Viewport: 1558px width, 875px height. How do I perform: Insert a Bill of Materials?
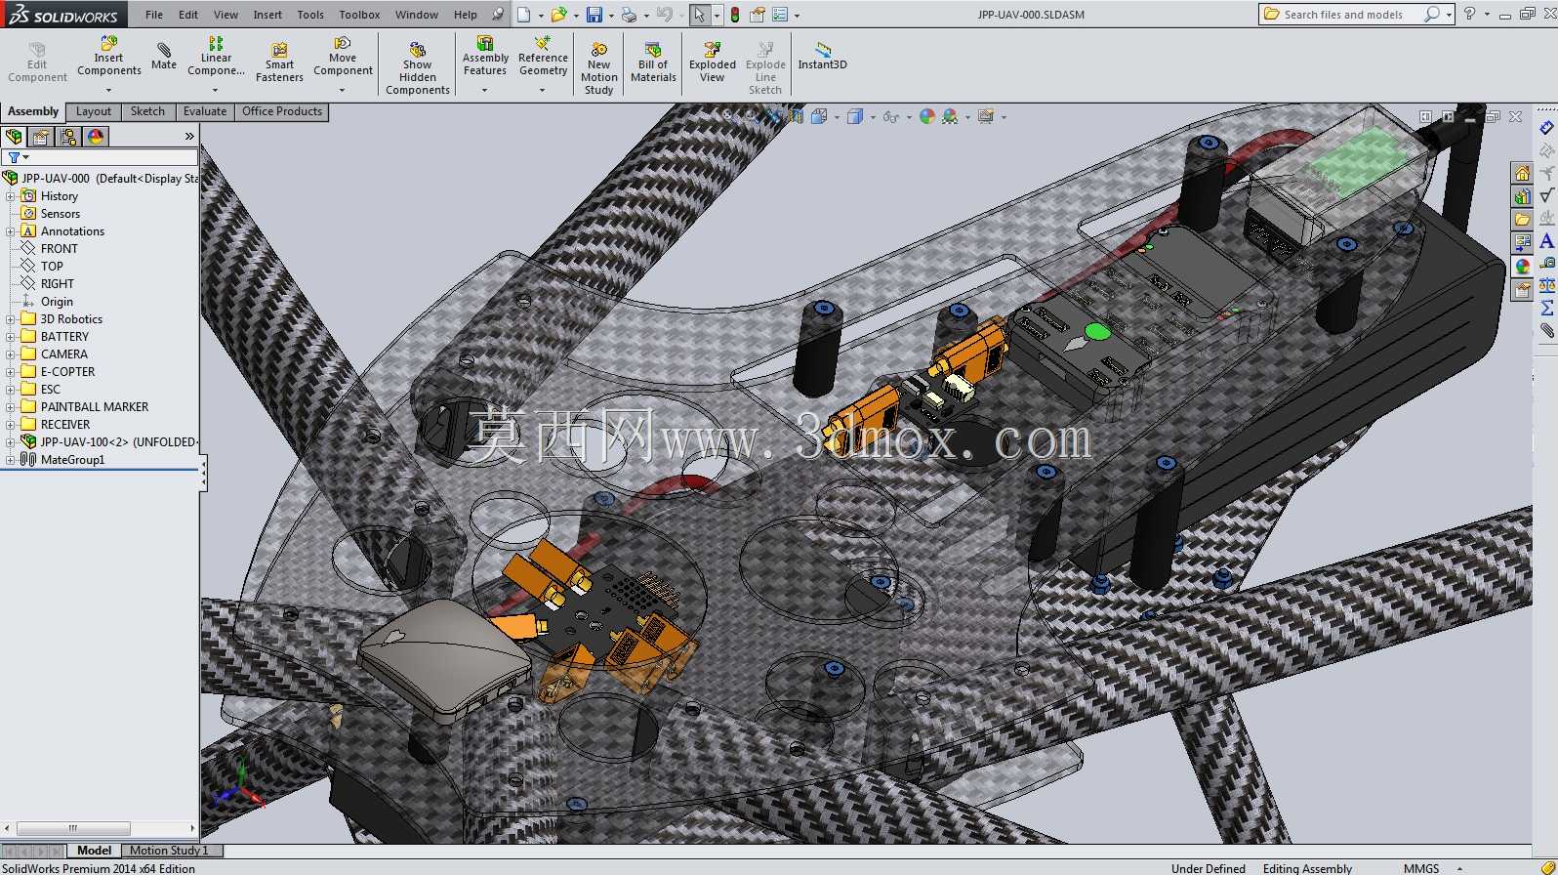pyautogui.click(x=653, y=62)
